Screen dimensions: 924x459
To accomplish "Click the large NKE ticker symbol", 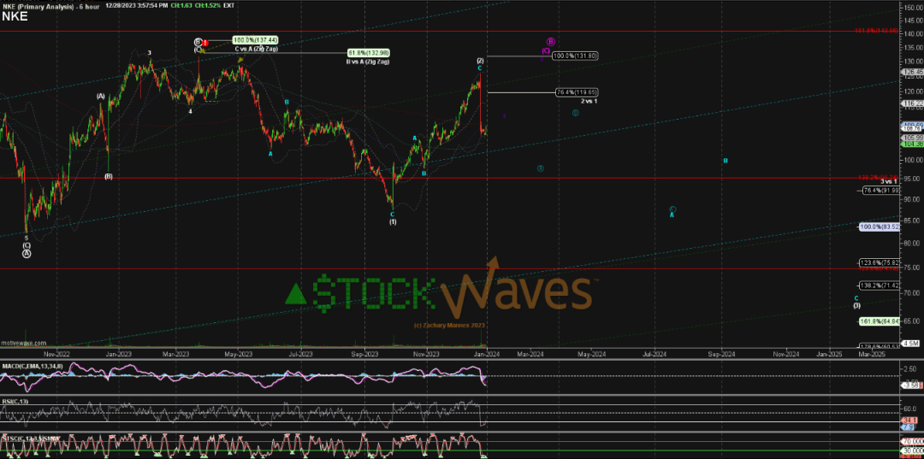I will [15, 16].
